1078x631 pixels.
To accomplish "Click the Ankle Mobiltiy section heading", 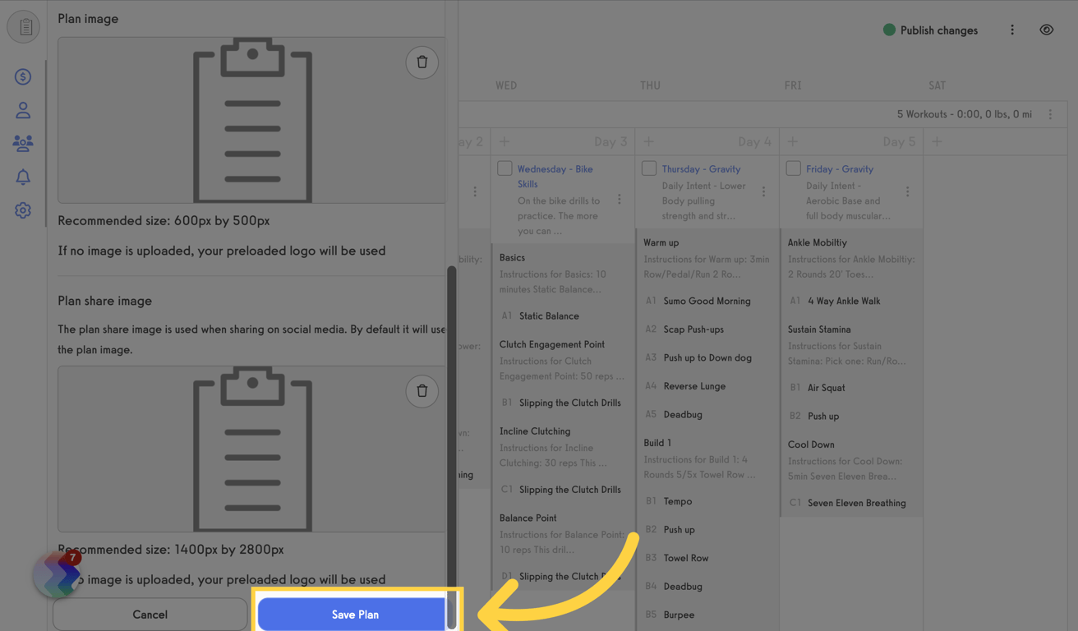I will 818,243.
